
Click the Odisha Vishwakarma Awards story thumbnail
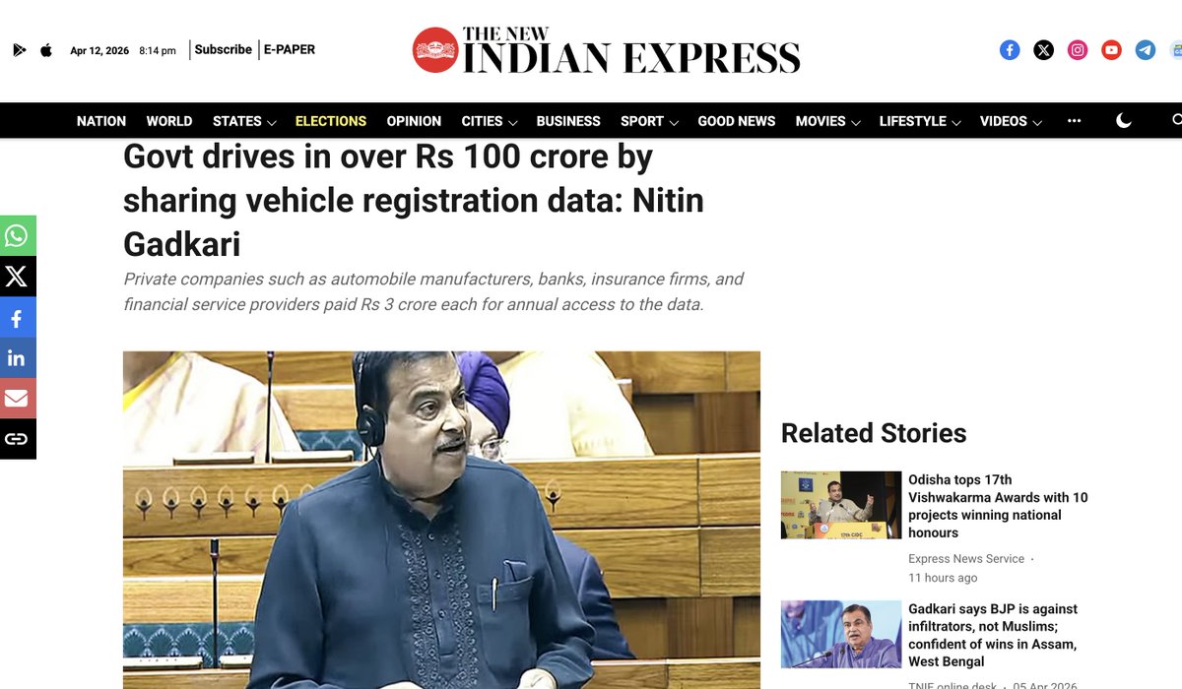click(841, 505)
